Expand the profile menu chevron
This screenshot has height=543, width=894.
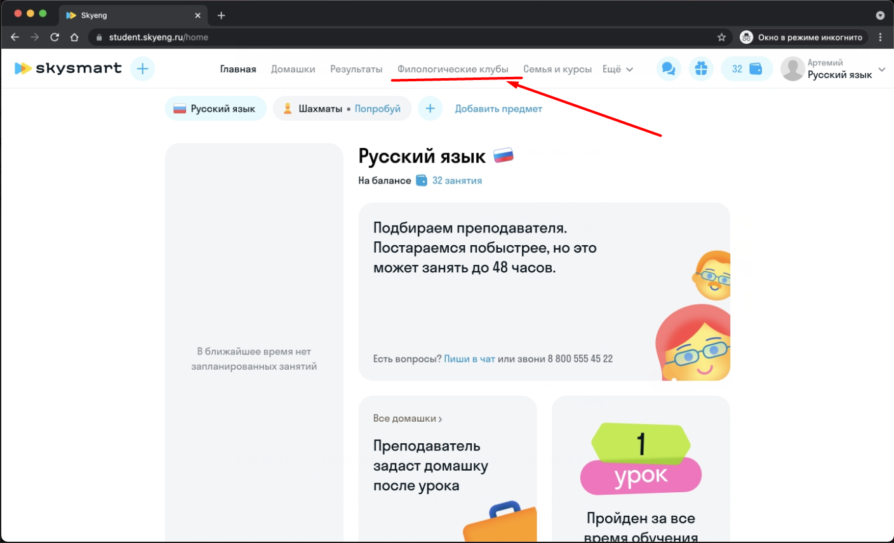[882, 69]
